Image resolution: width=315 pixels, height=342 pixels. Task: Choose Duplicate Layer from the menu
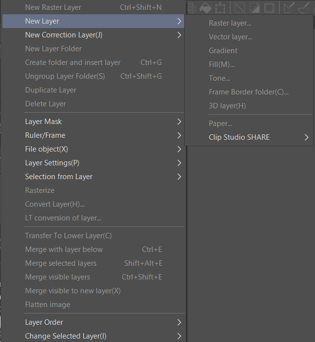coord(93,90)
